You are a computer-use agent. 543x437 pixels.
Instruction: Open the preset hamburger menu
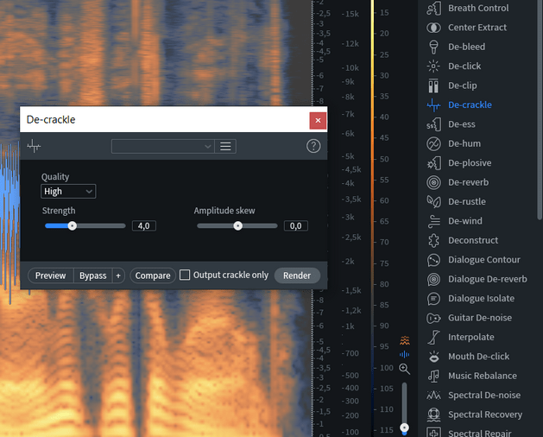pos(225,146)
